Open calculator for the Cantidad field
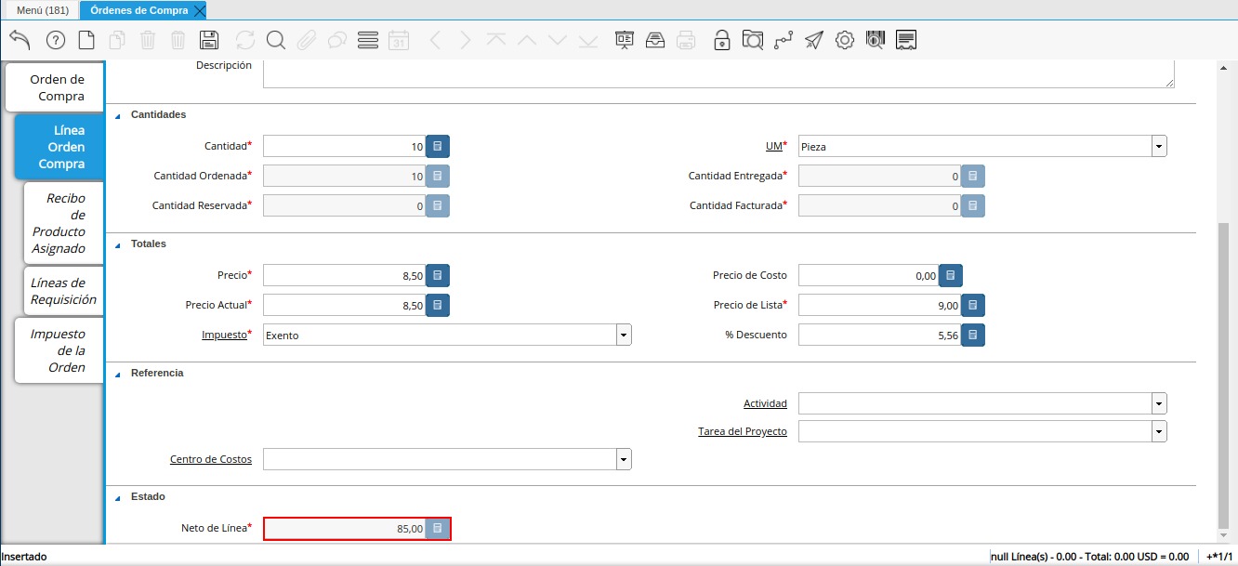 [x=438, y=147]
